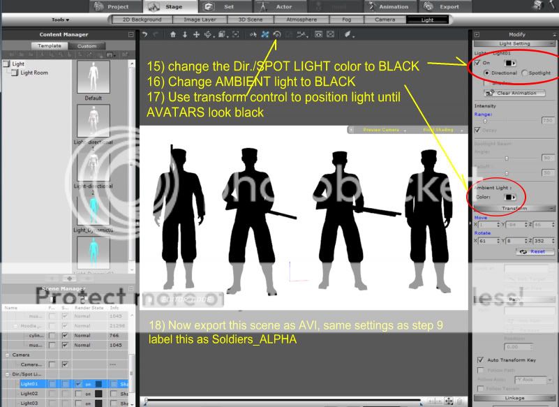Switch to the Custom content tab

[x=87, y=46]
